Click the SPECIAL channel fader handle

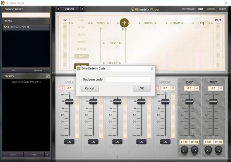tap(165, 101)
